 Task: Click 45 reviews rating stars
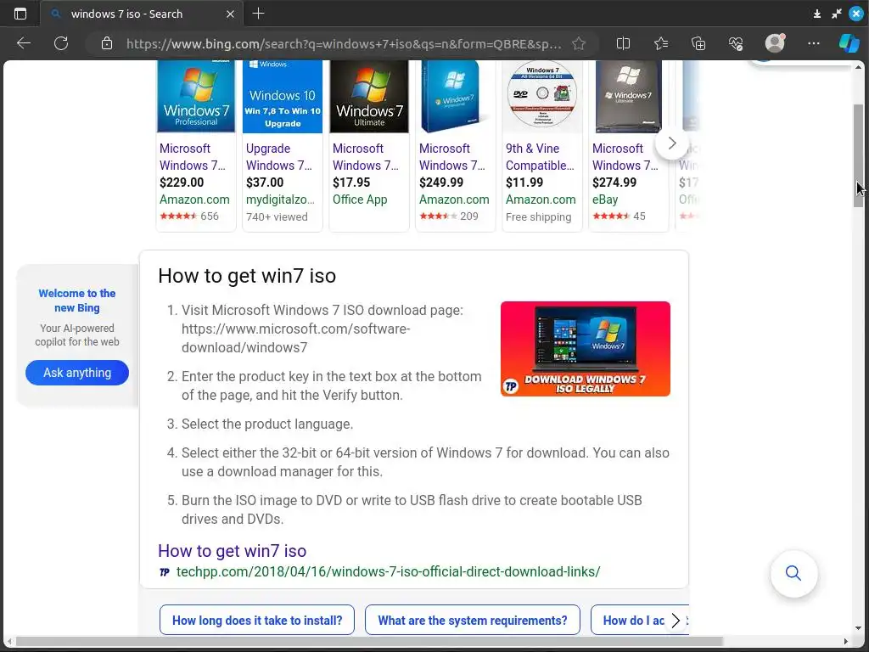619,216
